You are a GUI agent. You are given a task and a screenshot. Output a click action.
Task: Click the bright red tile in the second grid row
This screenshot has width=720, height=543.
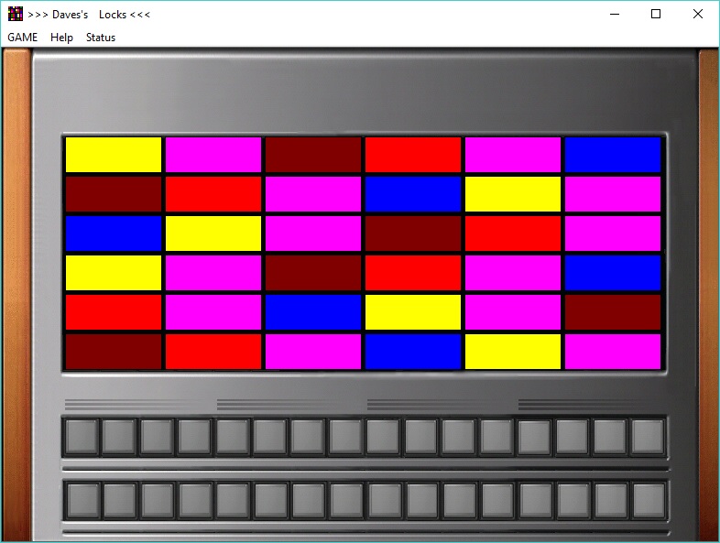tap(213, 194)
